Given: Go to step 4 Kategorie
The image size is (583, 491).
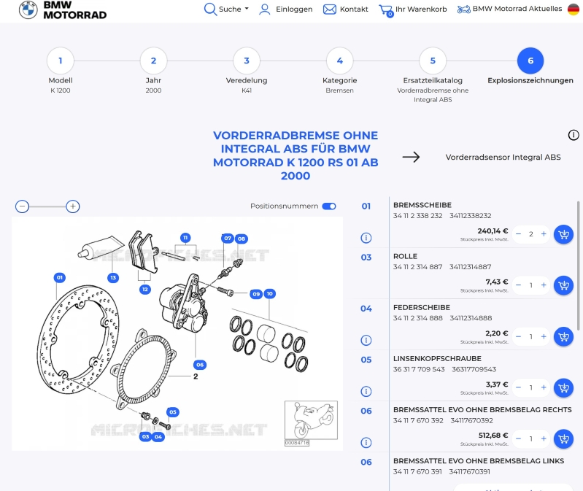Looking at the screenshot, I should [339, 61].
